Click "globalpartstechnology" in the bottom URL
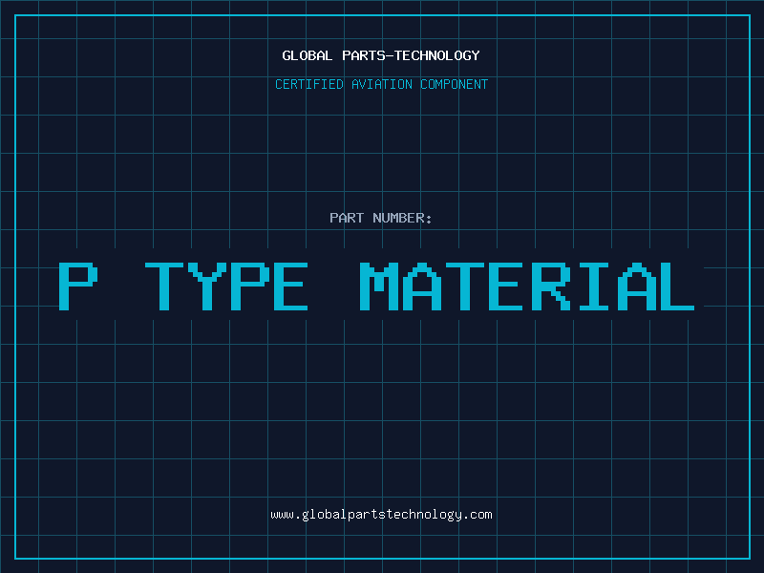The image size is (764, 573). click(x=382, y=515)
